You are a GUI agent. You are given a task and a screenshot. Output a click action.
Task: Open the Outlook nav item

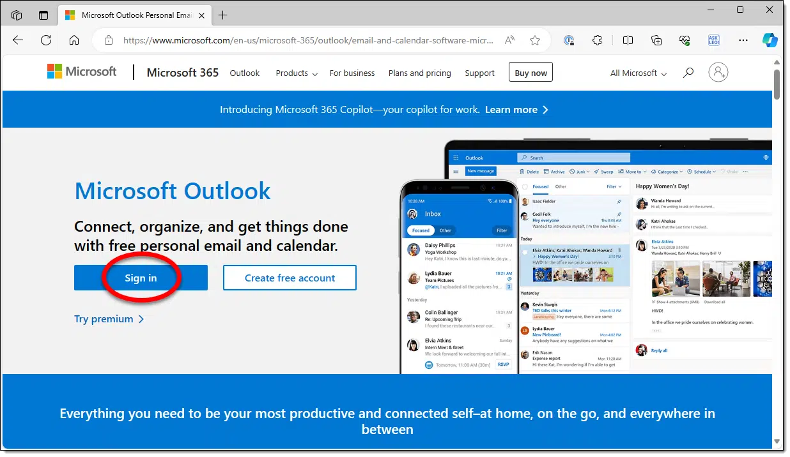245,73
